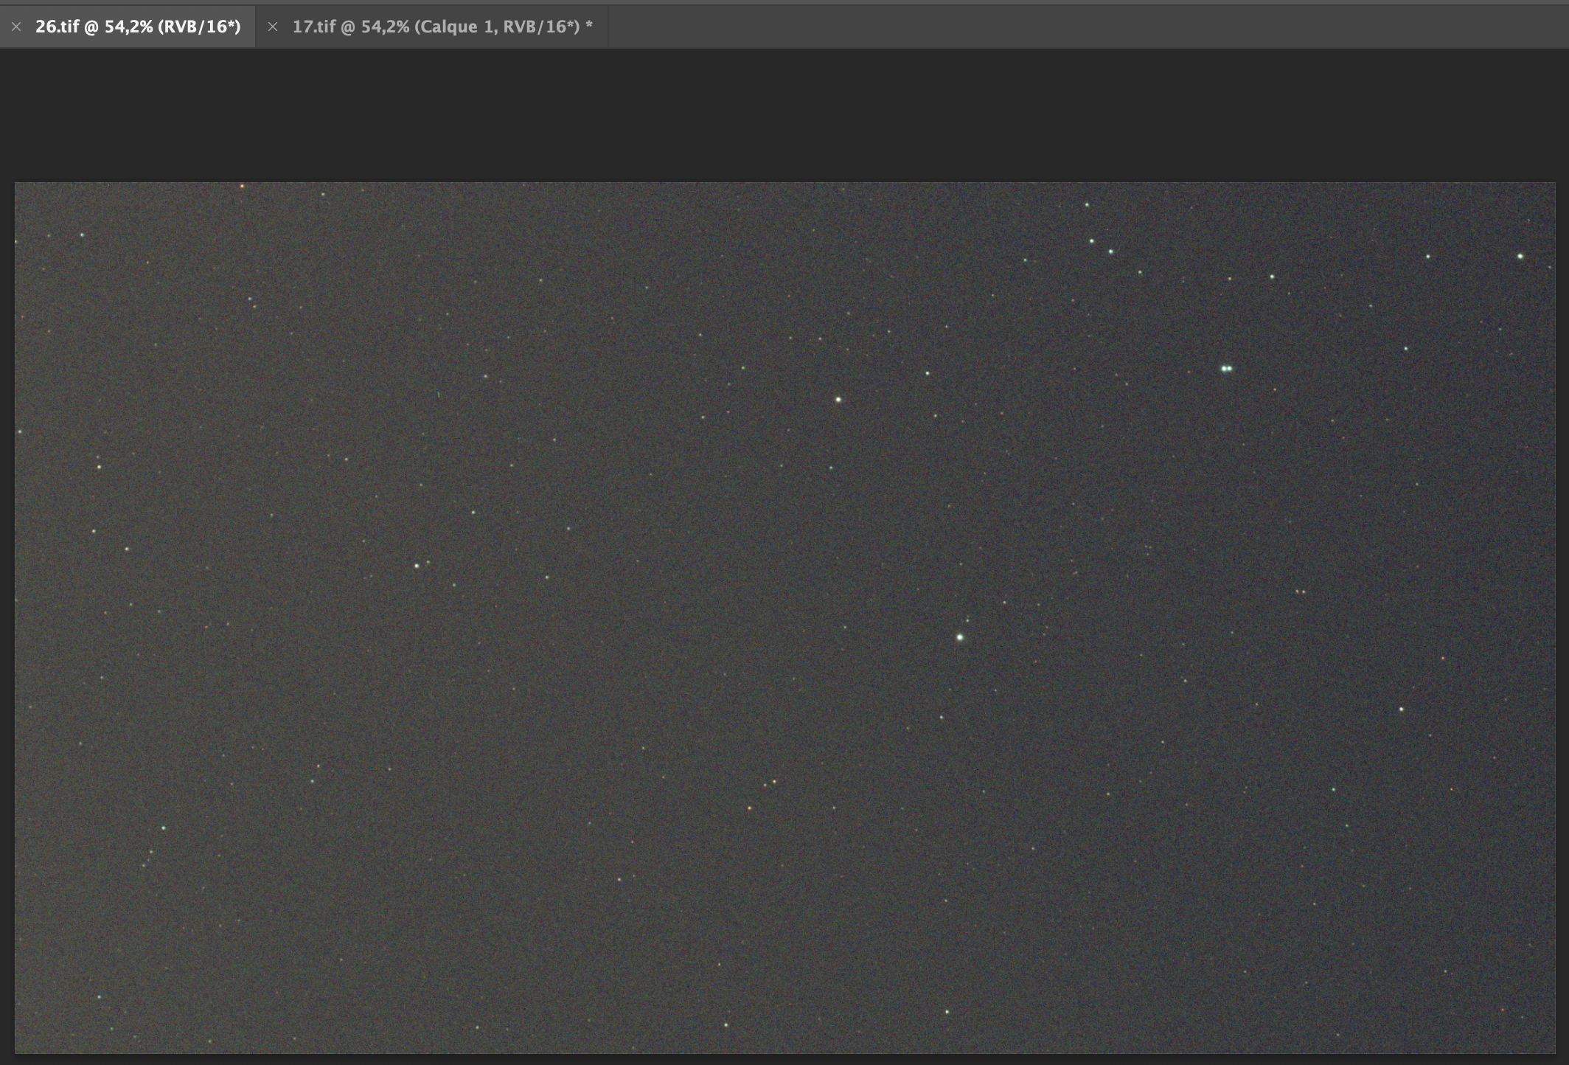Click the bright star at the lower-left corner

(99, 997)
